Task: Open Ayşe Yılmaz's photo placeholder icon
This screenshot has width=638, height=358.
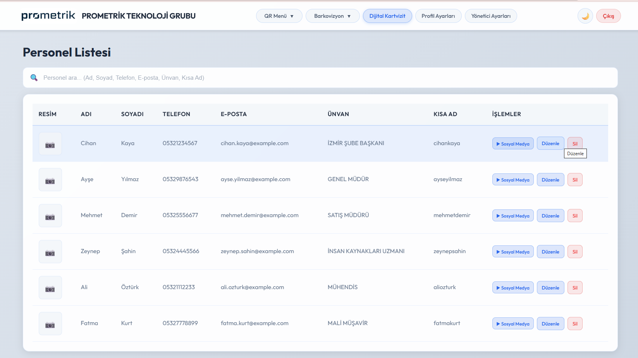Action: (x=50, y=180)
